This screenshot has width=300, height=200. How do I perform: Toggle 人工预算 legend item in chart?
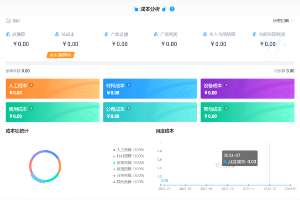(128, 150)
